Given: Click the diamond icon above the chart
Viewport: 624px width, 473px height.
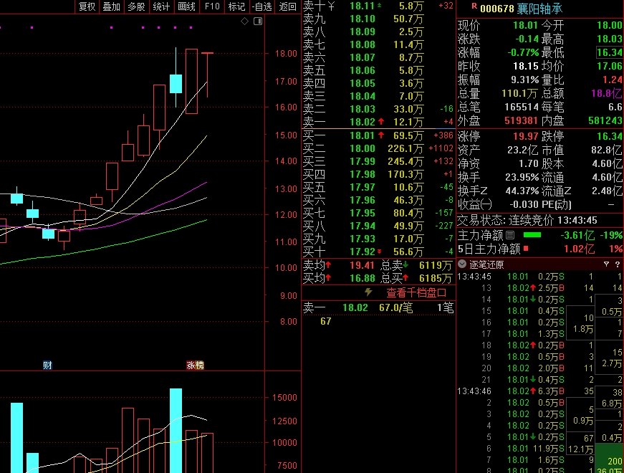Looking at the screenshot, I should [x=244, y=21].
